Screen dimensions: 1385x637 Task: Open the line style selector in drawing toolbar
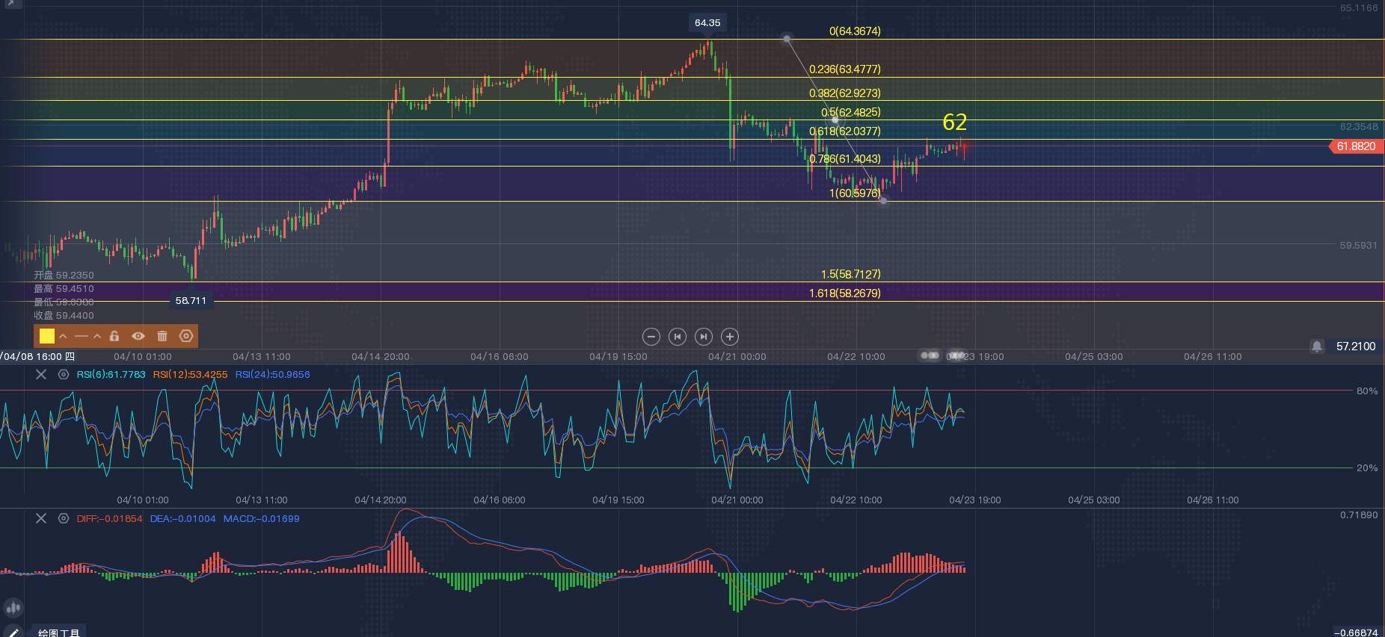tap(82, 336)
